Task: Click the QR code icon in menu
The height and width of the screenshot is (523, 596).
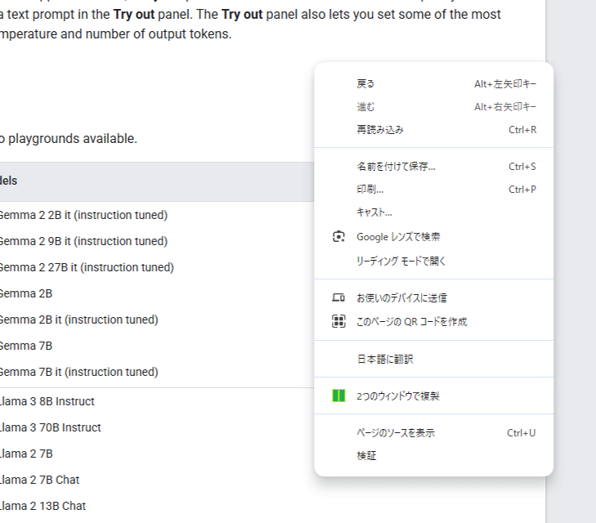Action: 338,321
